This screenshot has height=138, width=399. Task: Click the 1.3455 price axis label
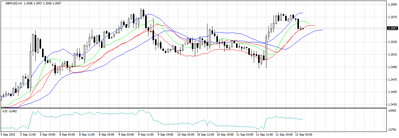(392, 92)
